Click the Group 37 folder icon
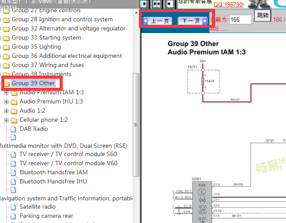Viewport: 286px width, 223px height. coord(6,65)
